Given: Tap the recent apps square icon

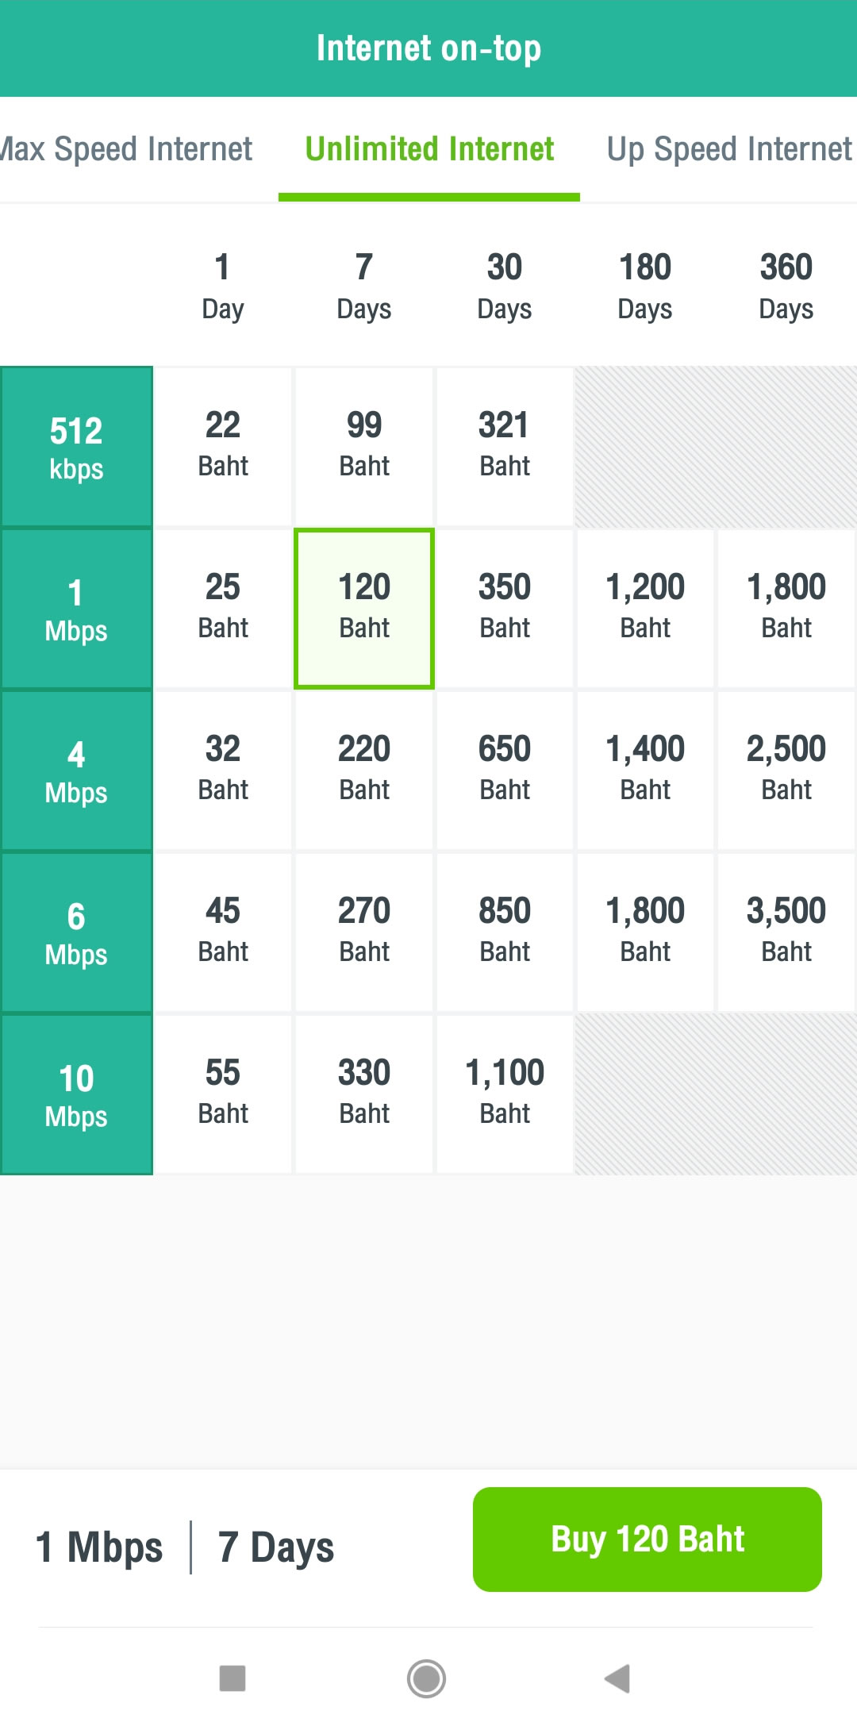Looking at the screenshot, I should pos(233,1678).
